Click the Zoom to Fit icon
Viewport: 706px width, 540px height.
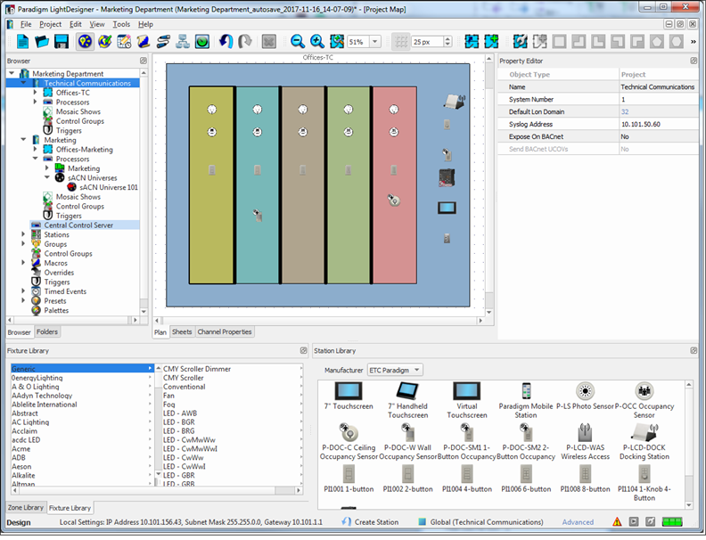[337, 42]
